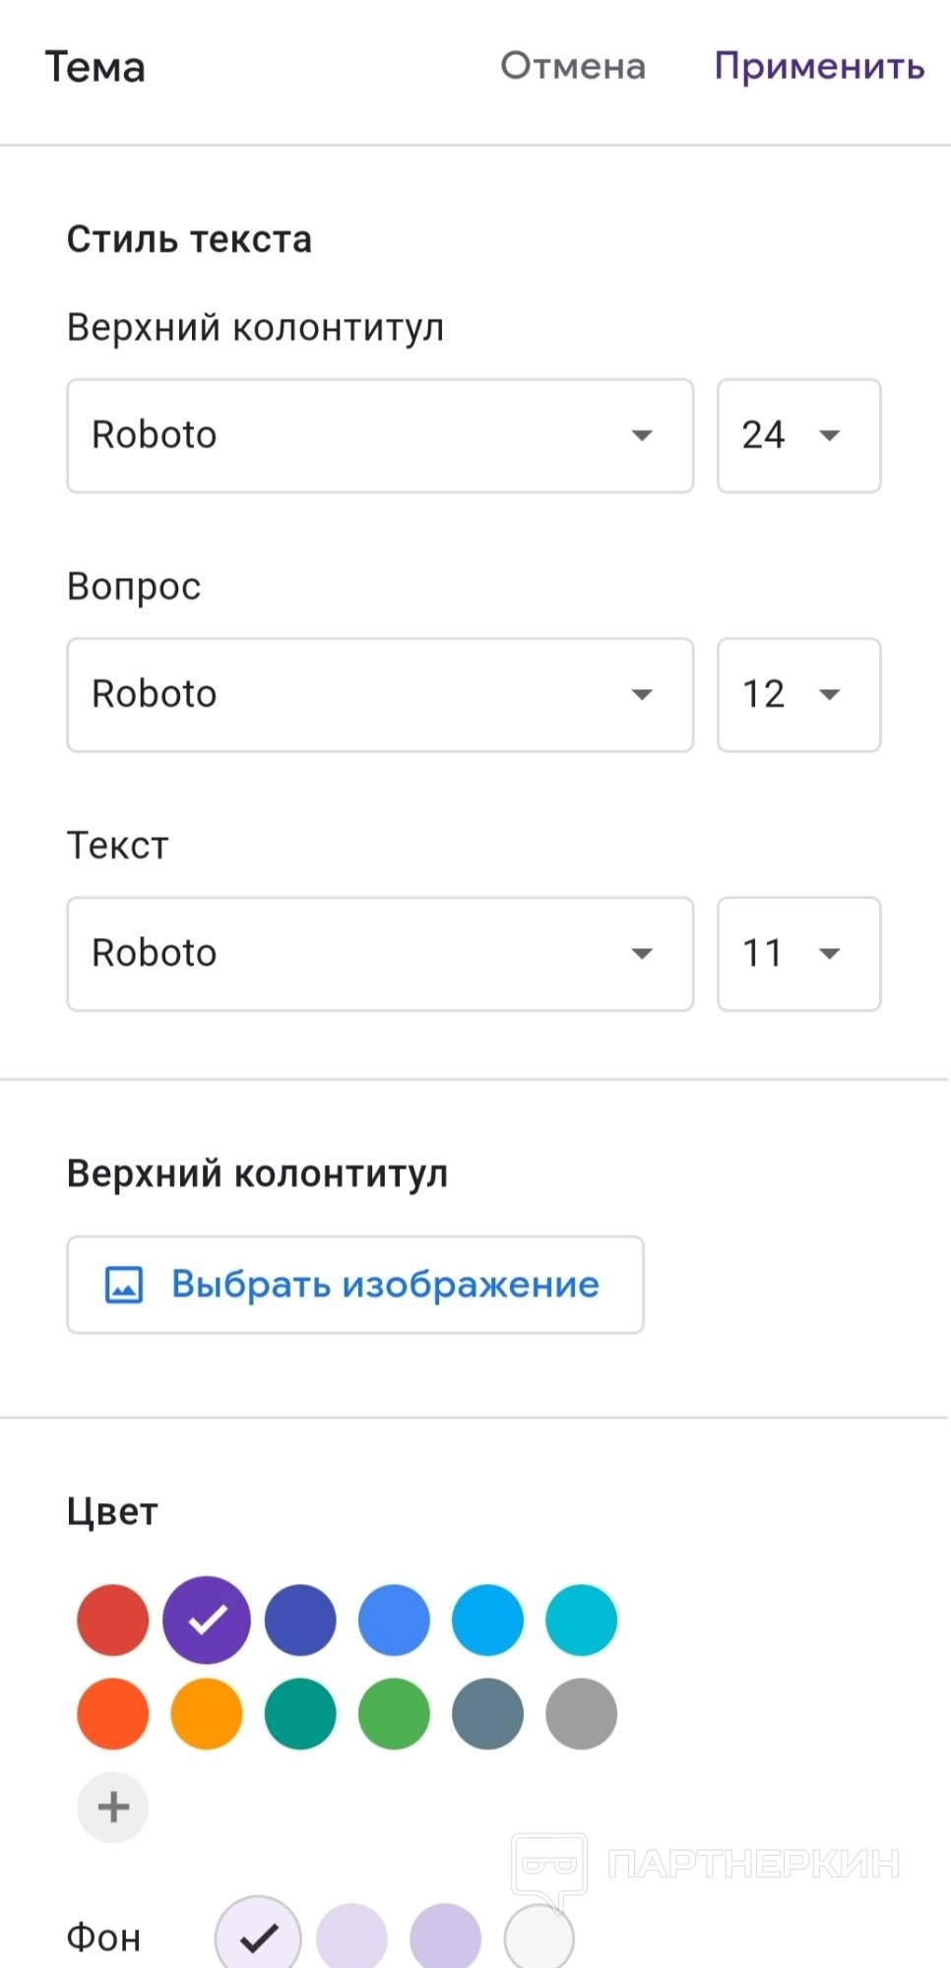The height and width of the screenshot is (1968, 951).
Task: Select the green theme color
Action: (394, 1713)
